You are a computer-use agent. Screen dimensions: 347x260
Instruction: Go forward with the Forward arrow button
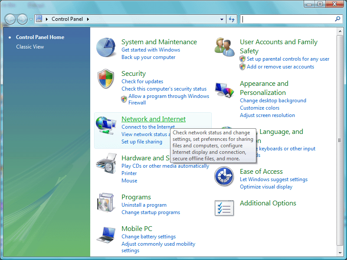click(22, 19)
